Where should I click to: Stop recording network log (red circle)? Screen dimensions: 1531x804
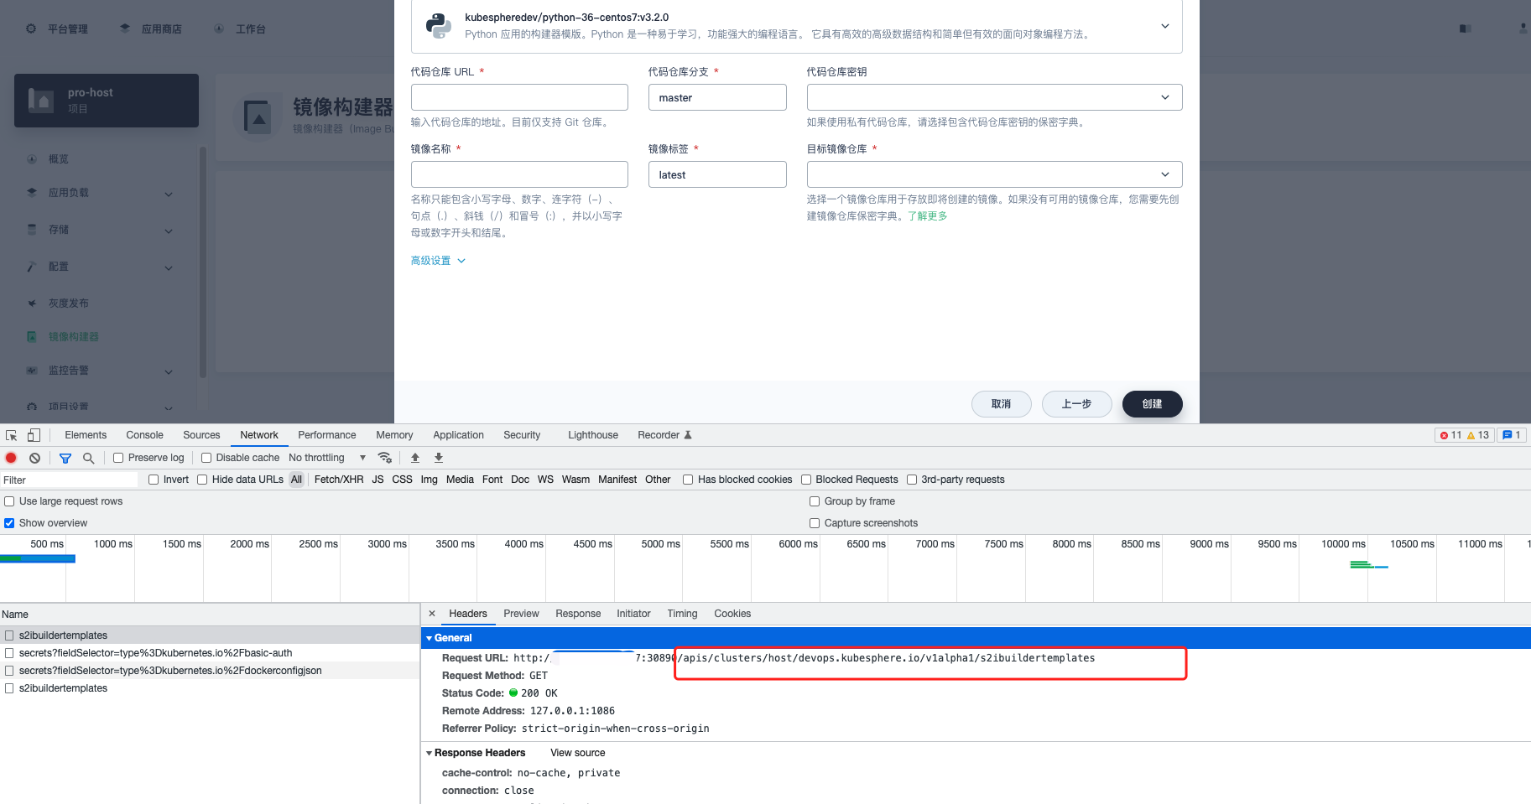pyautogui.click(x=11, y=458)
